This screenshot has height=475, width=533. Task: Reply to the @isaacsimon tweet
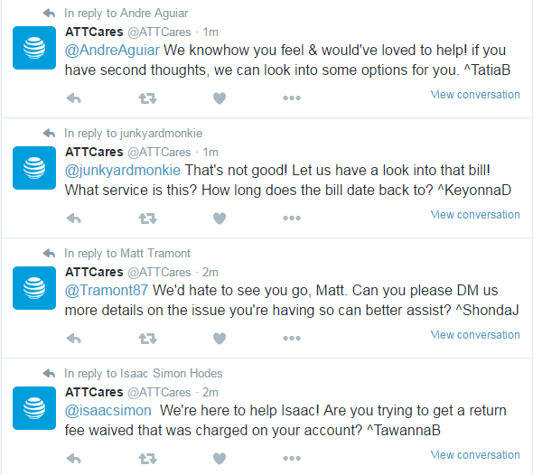(74, 459)
